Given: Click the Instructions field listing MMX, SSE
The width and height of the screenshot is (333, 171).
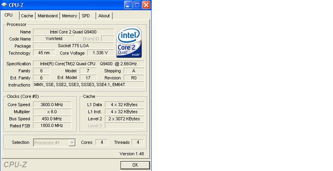Looking at the screenshot, I should pos(88,85).
